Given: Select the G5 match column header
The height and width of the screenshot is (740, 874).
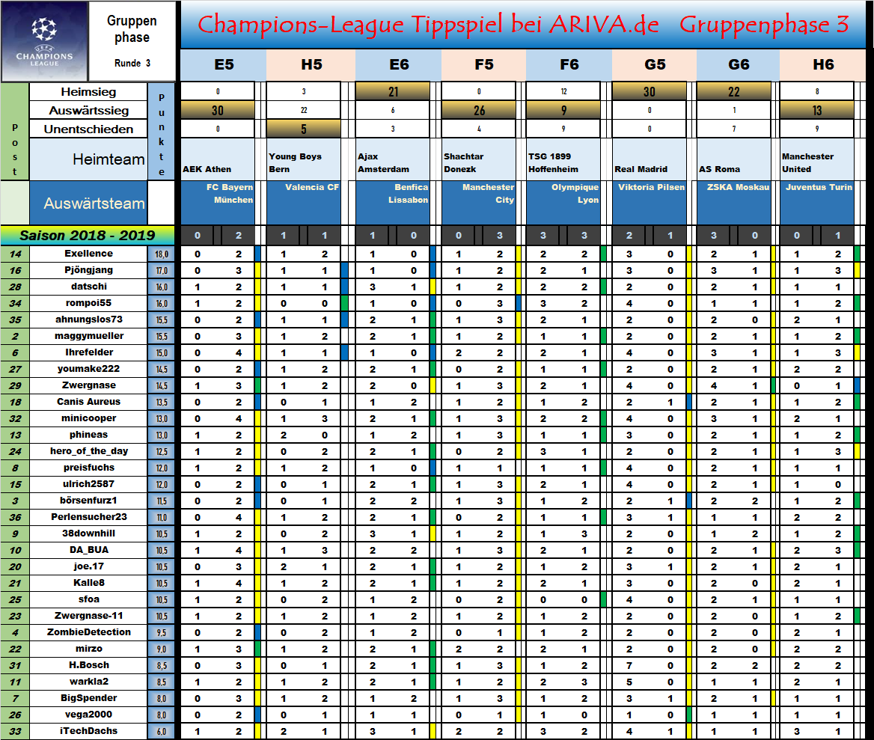Looking at the screenshot, I should pyautogui.click(x=655, y=64).
